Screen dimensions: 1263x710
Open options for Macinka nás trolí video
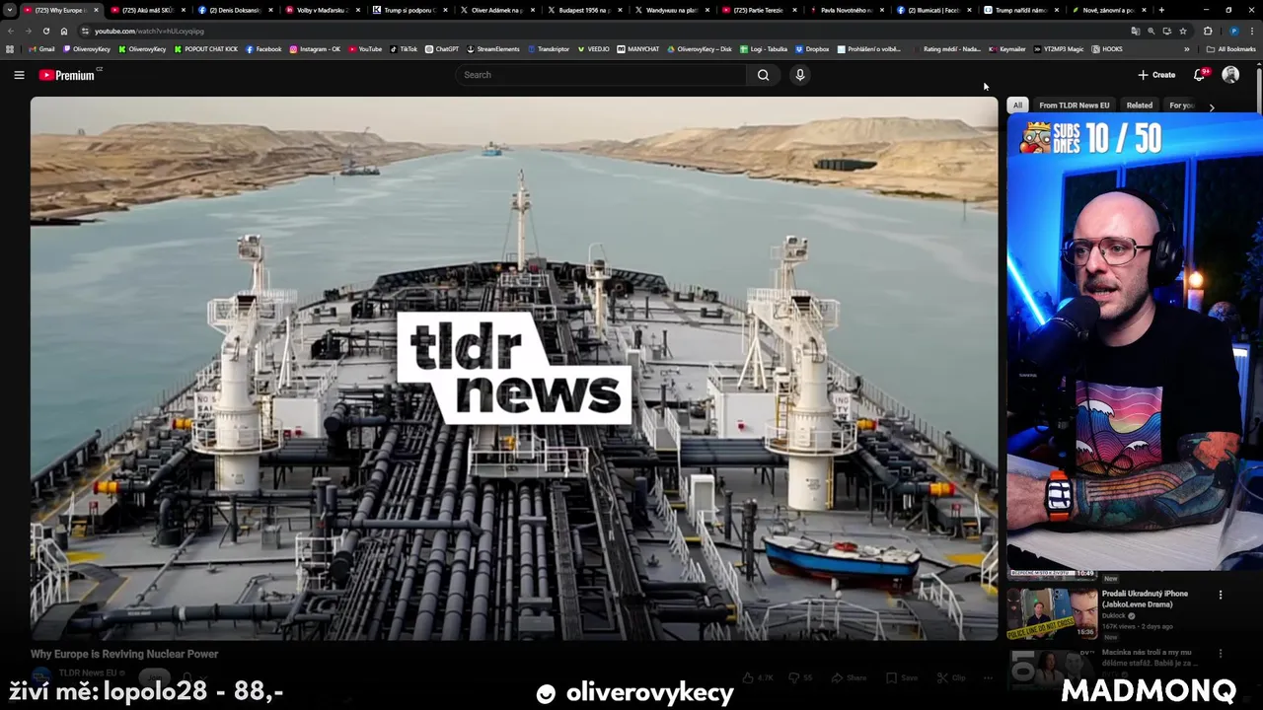1221,653
